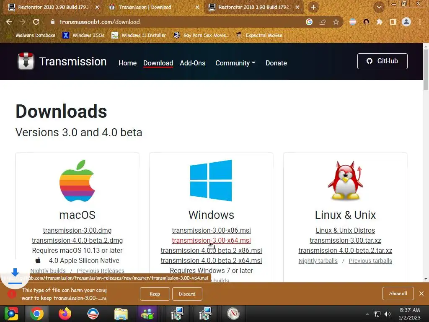Download transmission-4.0.0-beta.2-x64.msi
Screen dimensions: 429x322
(211, 260)
